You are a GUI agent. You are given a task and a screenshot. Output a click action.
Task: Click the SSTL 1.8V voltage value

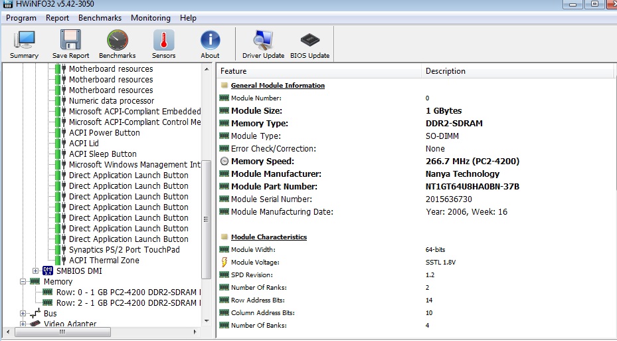tap(440, 263)
